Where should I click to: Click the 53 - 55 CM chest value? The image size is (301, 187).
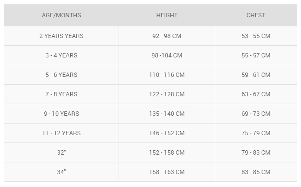click(256, 36)
